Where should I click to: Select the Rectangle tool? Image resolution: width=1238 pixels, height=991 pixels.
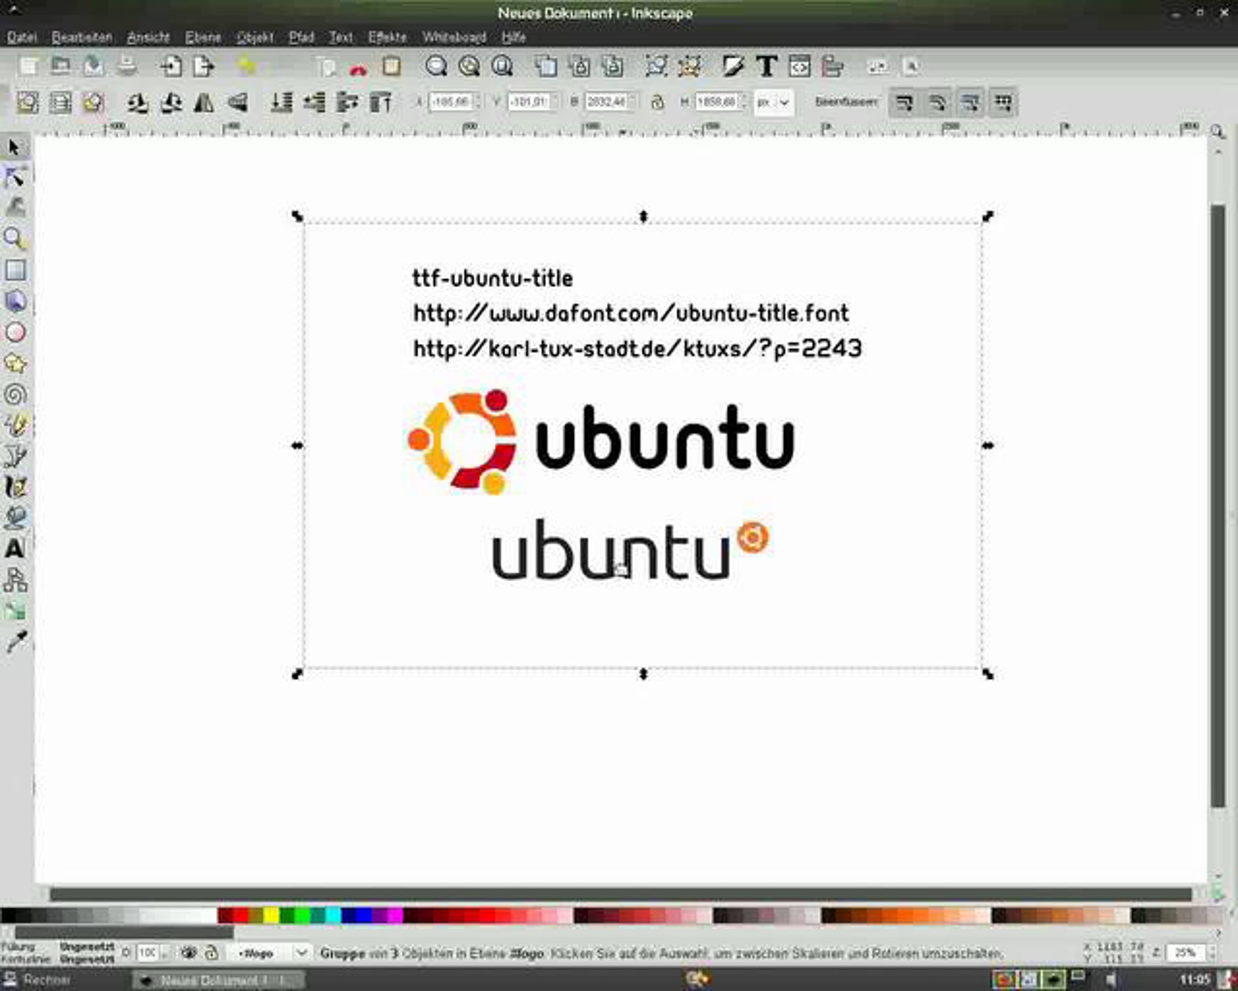(x=15, y=269)
